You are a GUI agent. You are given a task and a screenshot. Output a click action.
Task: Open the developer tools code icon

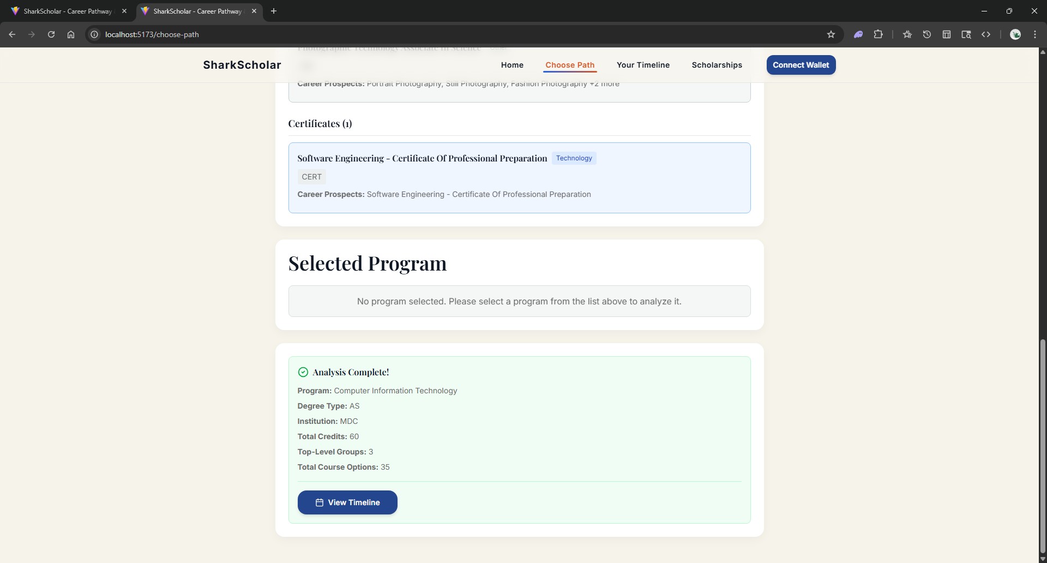click(x=986, y=34)
